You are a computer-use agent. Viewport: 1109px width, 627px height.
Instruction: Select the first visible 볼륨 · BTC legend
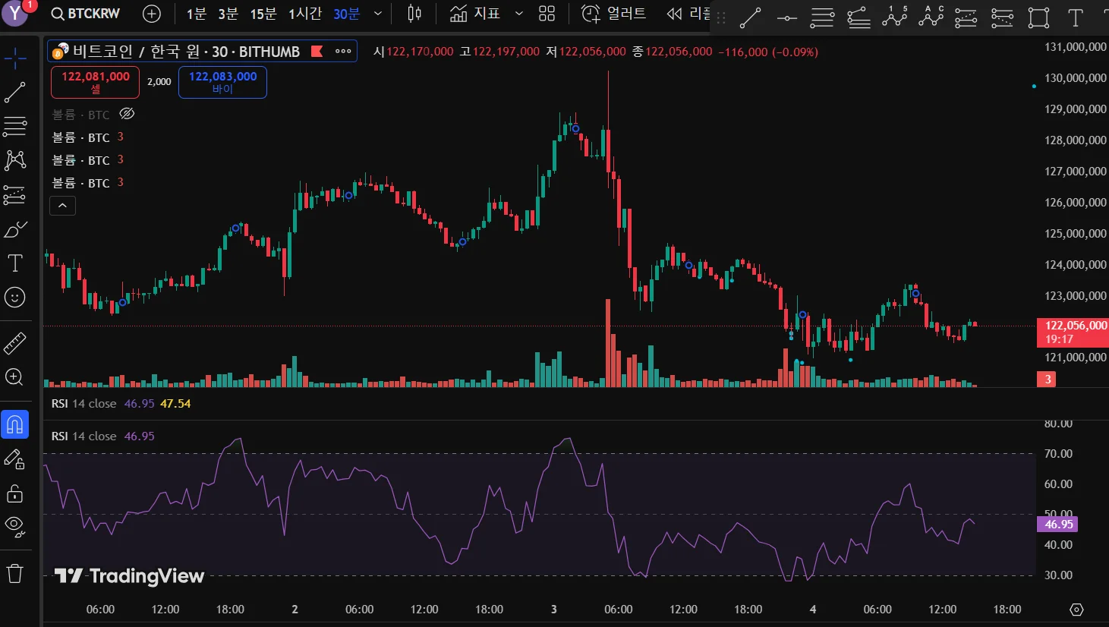tap(81, 137)
